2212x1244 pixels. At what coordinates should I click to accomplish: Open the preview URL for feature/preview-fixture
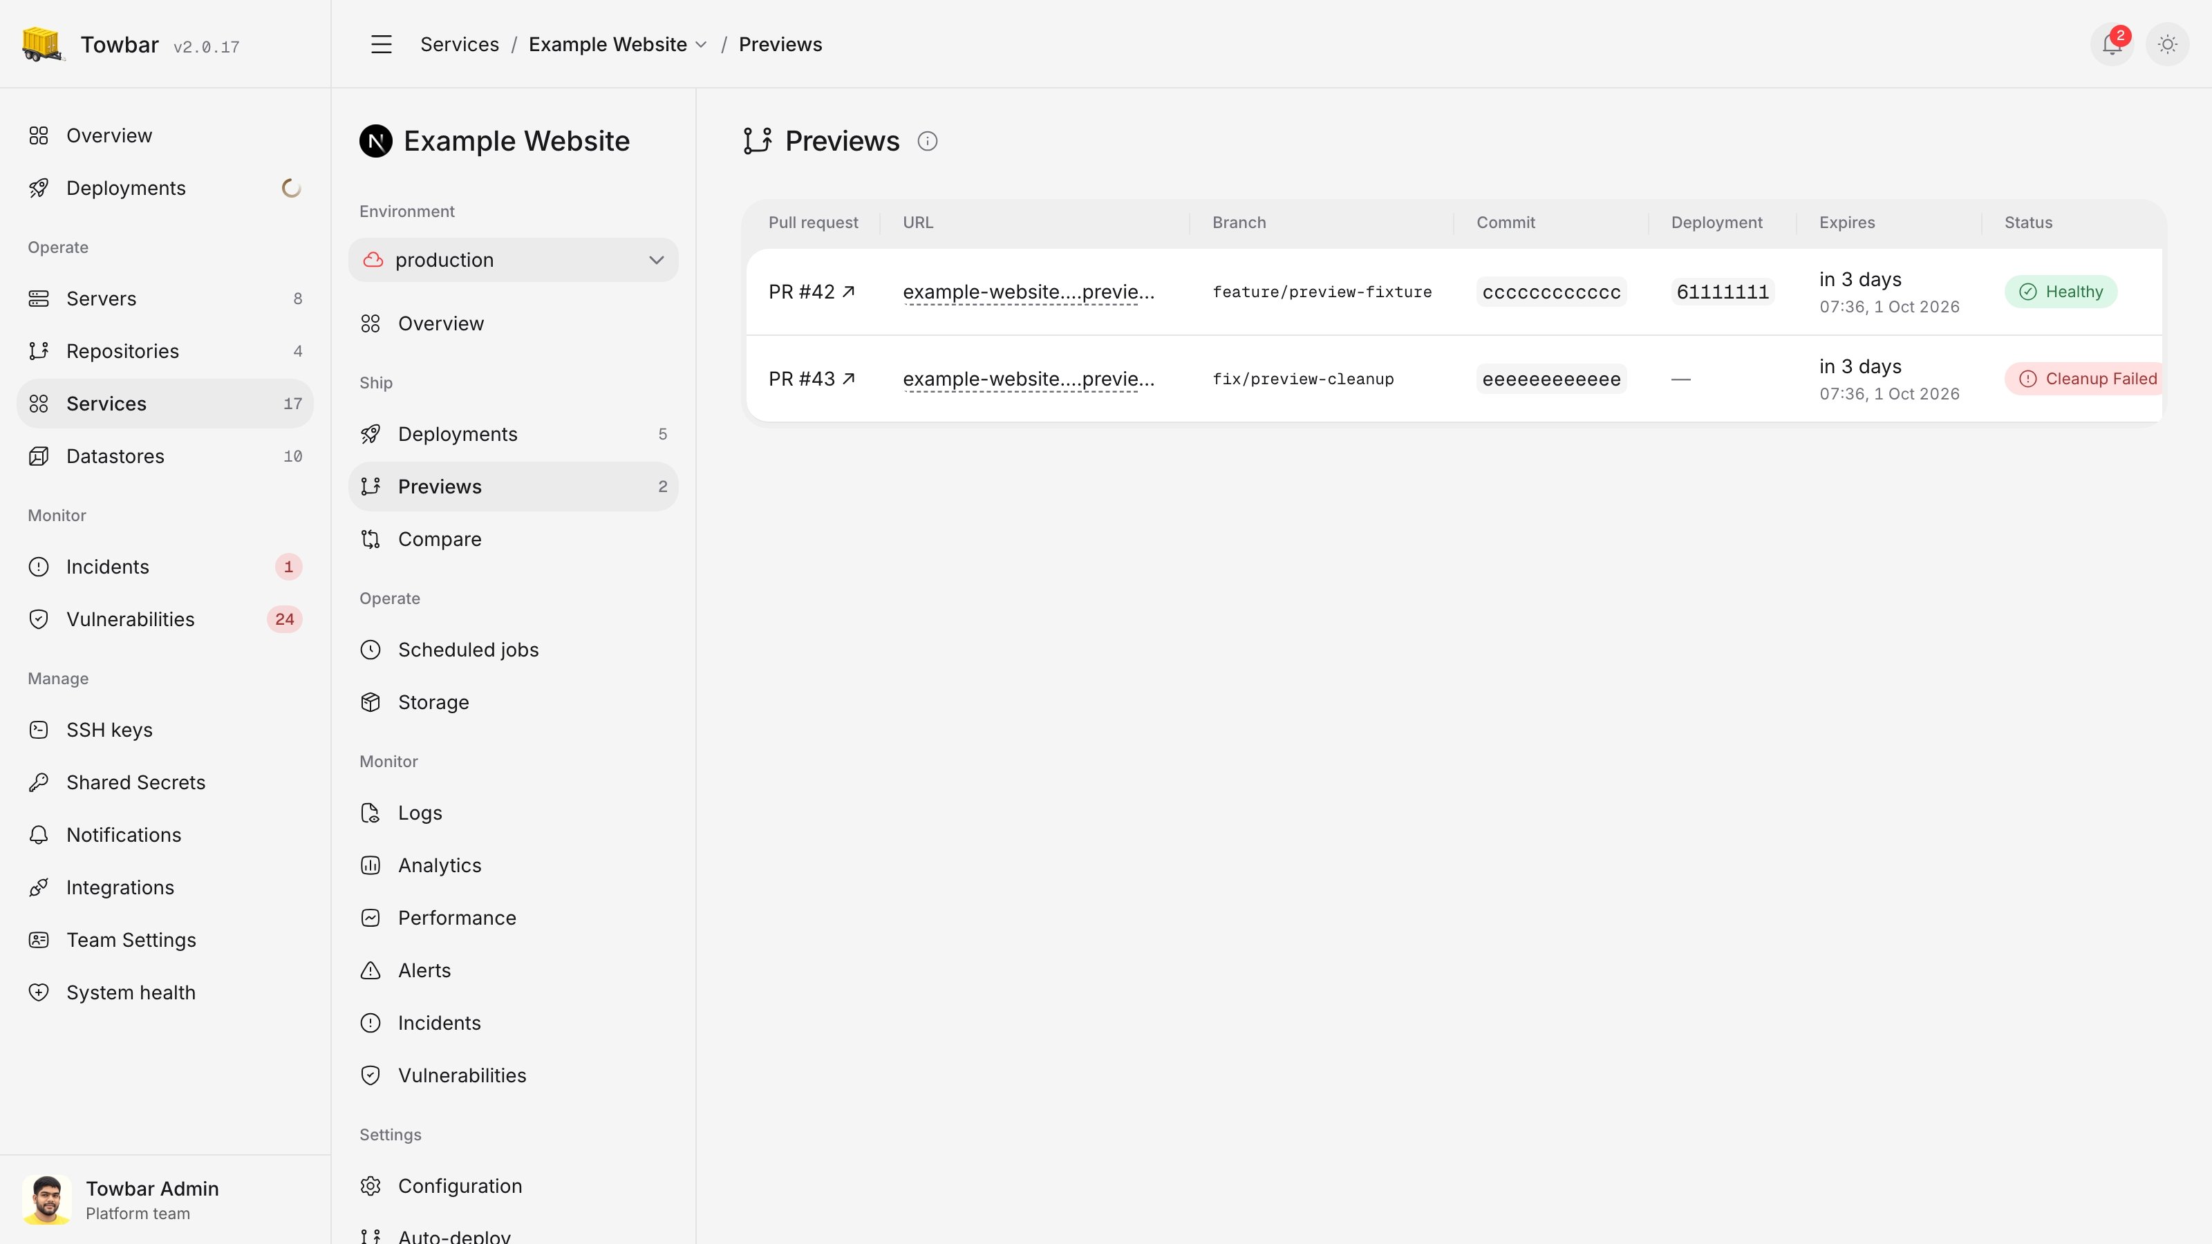point(1028,292)
